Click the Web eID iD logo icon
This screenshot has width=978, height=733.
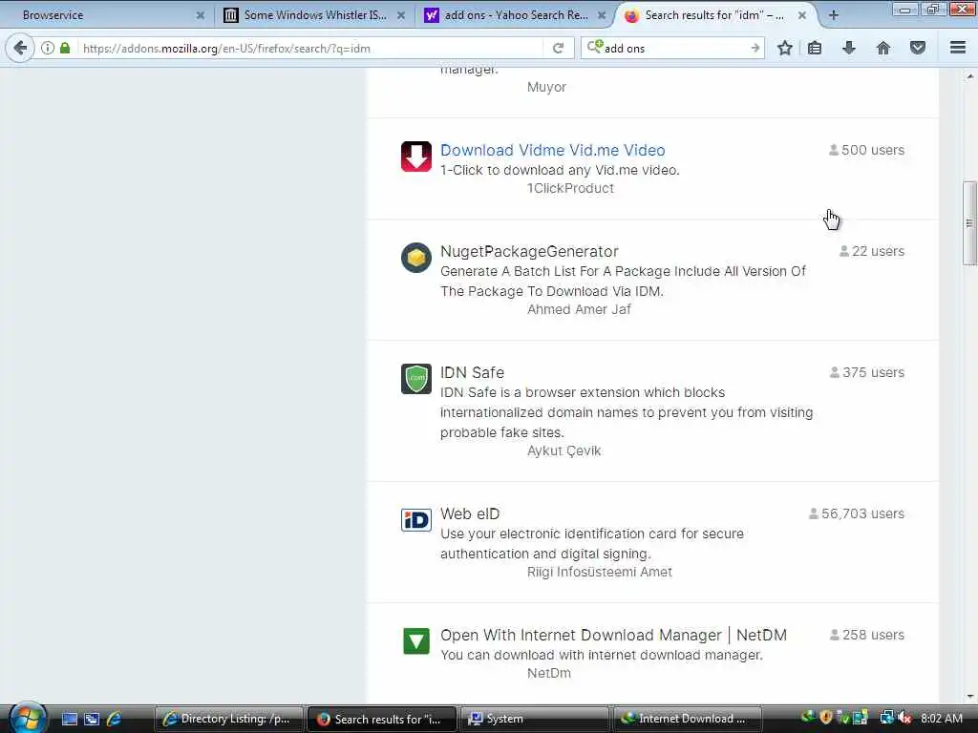click(x=416, y=520)
